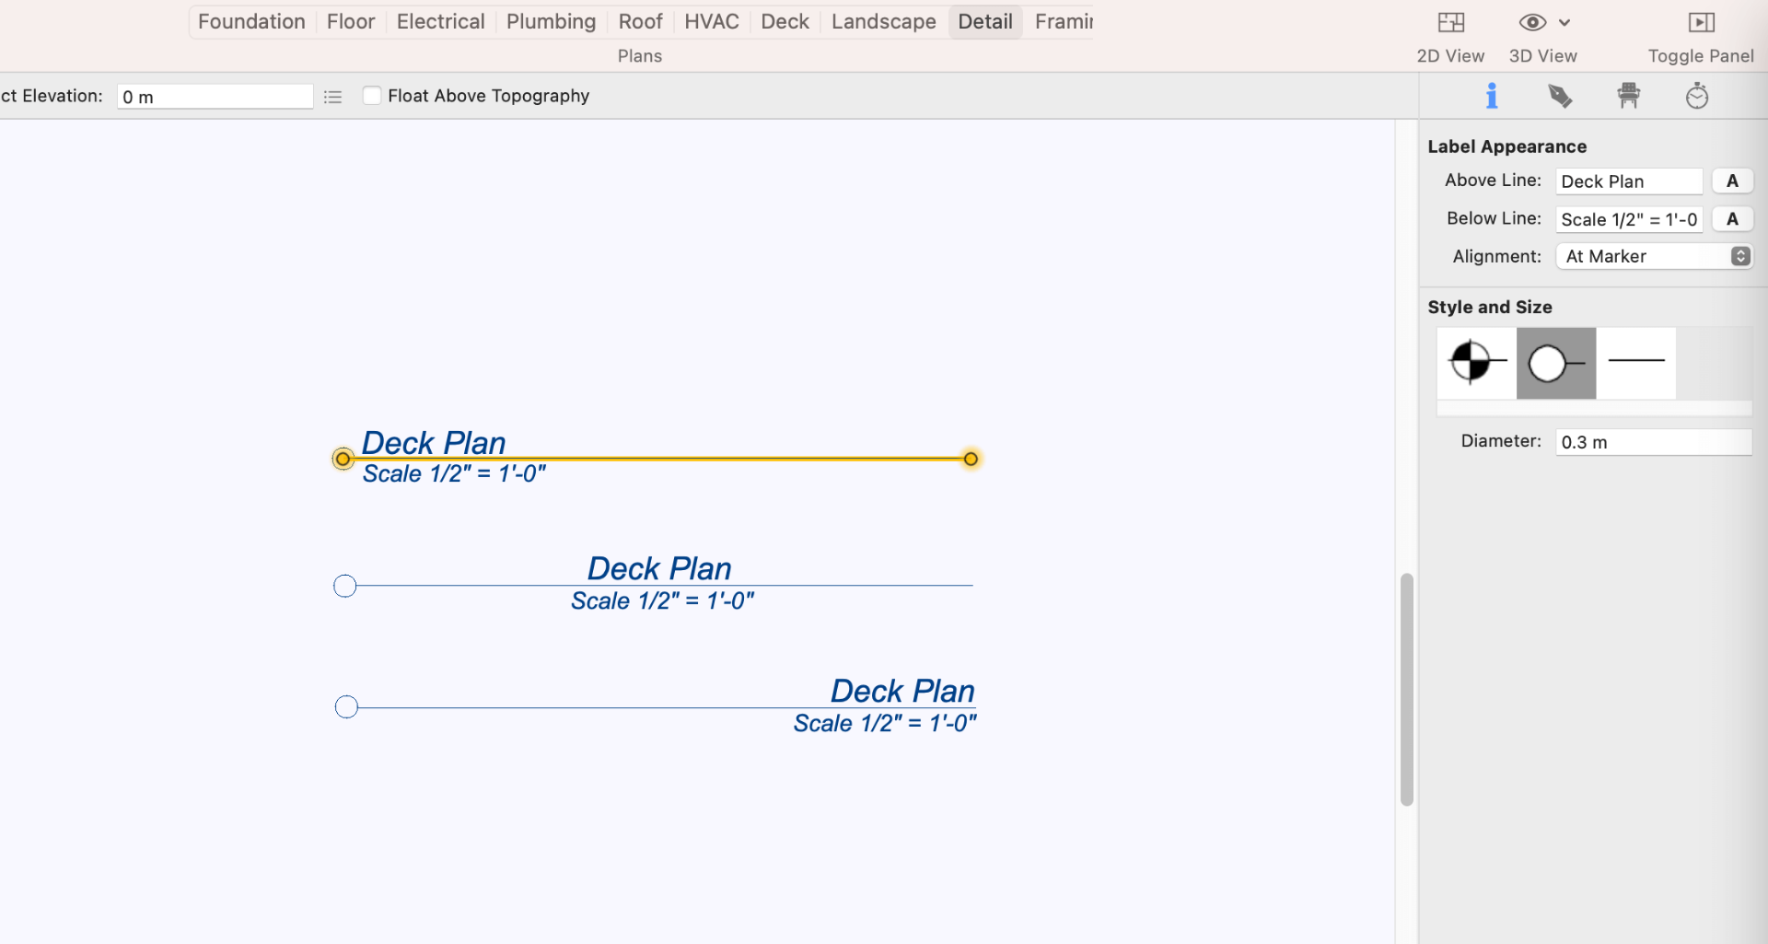Select the plain line marker style

(x=1638, y=363)
